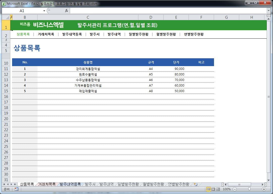Click the vertical scrollbar thumb
This screenshot has width=273, height=194.
(x=268, y=97)
